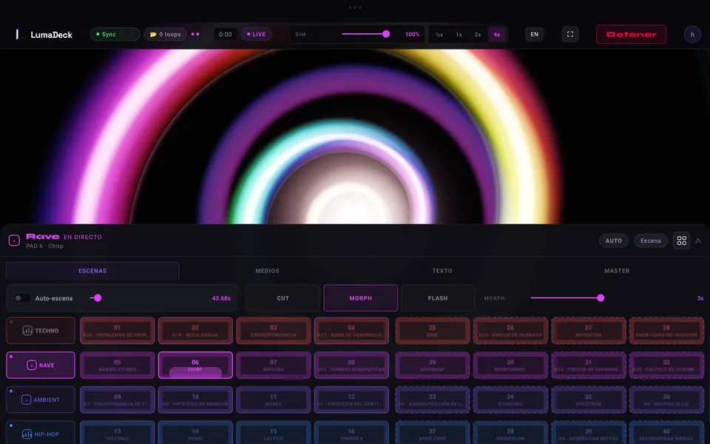Trigger scene pad 07 Ráfagas
Viewport: 710px width, 444px height.
tap(274, 365)
